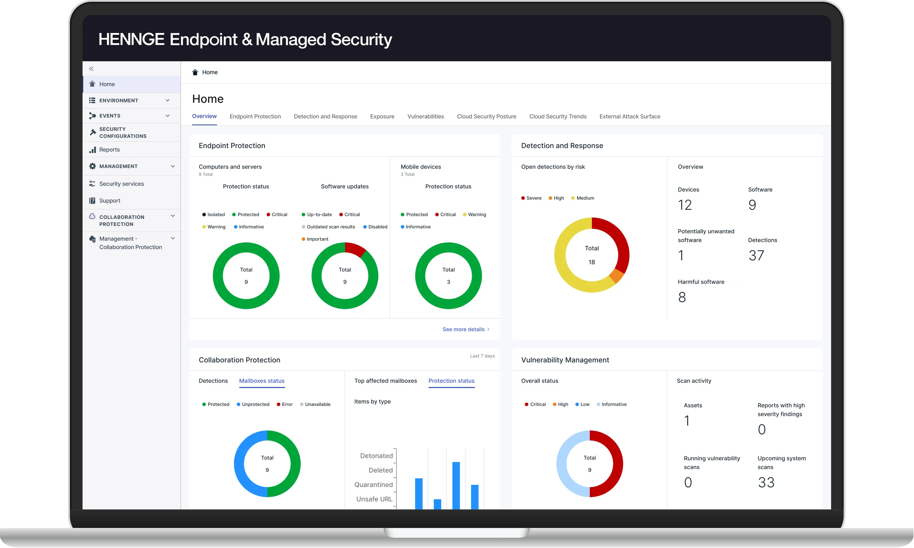Toggle Unprotected legend in Mailboxes status
This screenshot has height=548, width=914.
(x=253, y=405)
